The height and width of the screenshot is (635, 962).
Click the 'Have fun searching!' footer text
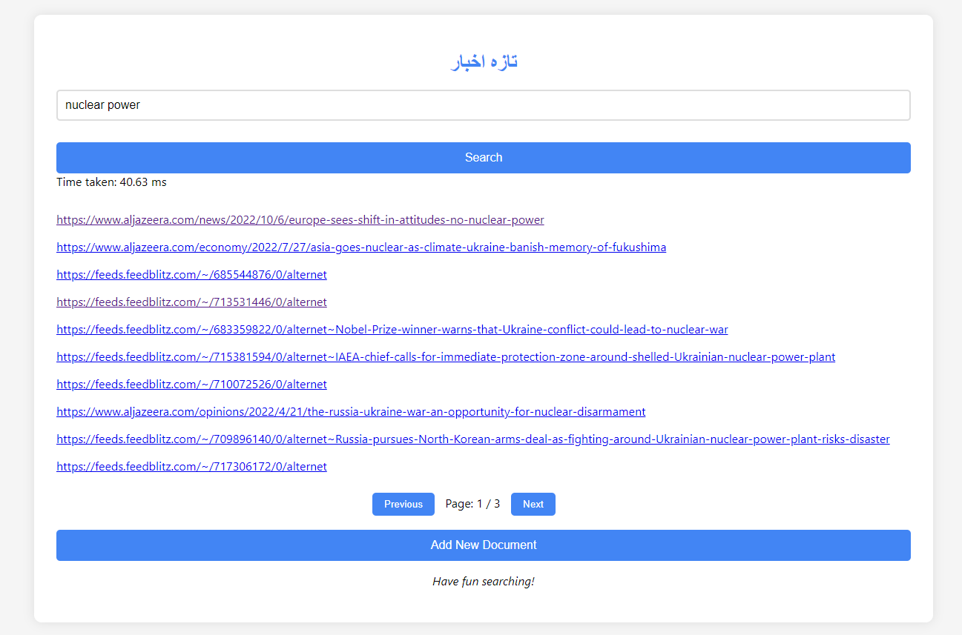pos(483,582)
